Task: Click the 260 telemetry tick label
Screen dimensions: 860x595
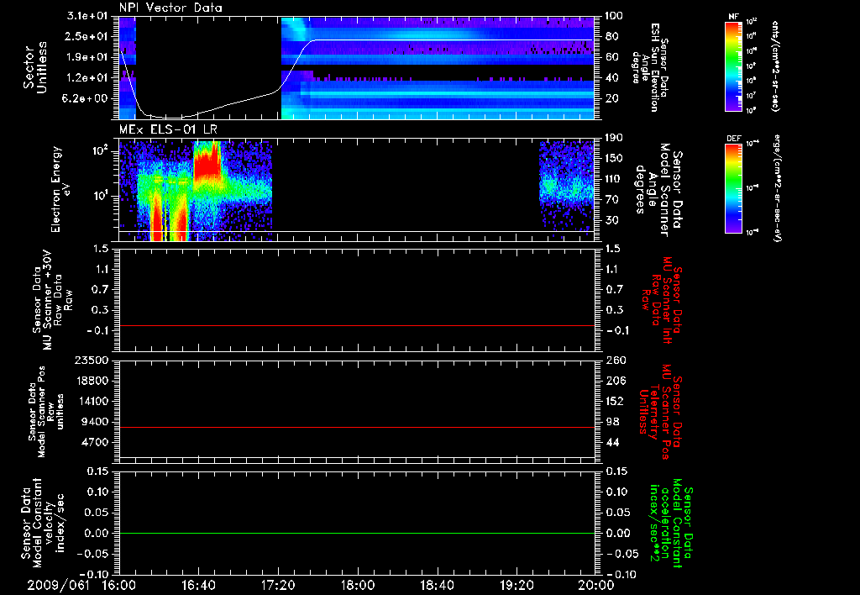Action: point(615,360)
